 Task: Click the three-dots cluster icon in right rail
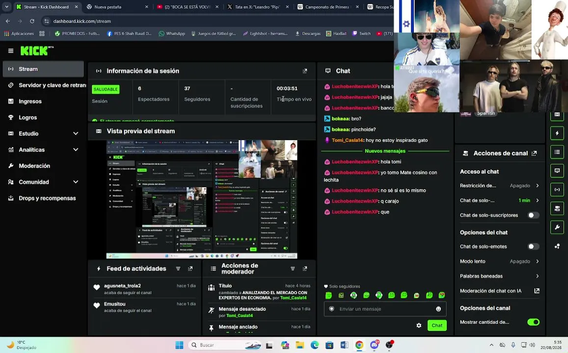(557, 246)
